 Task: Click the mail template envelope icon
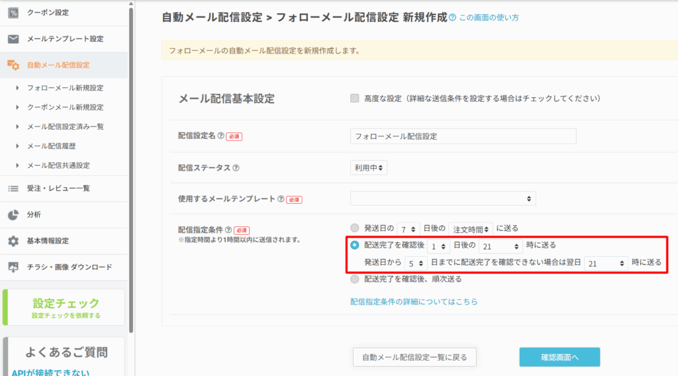pos(13,39)
